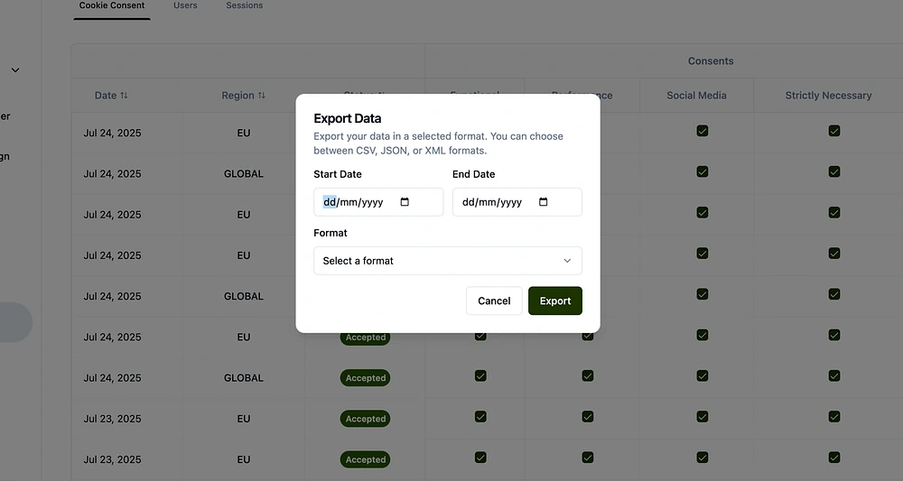The width and height of the screenshot is (903, 481).
Task: Open the Select a format dropdown
Action: pos(447,261)
